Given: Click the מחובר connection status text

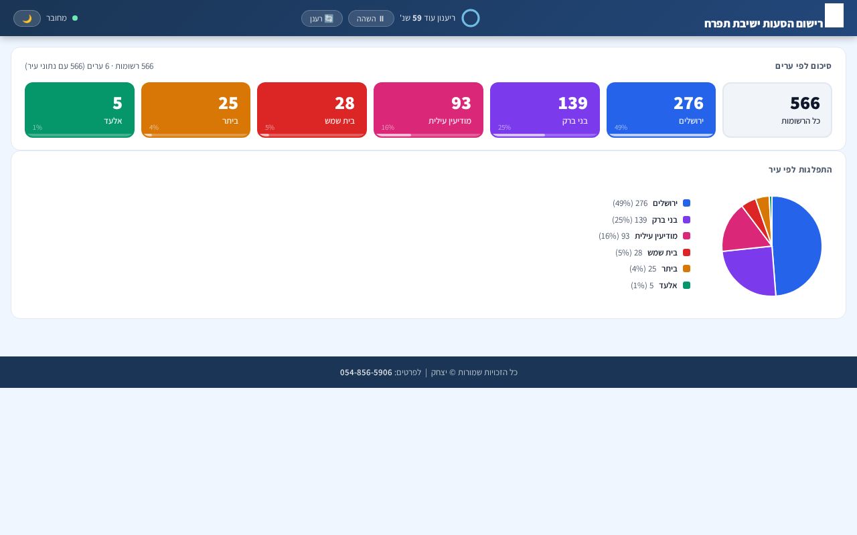Looking at the screenshot, I should tap(56, 18).
